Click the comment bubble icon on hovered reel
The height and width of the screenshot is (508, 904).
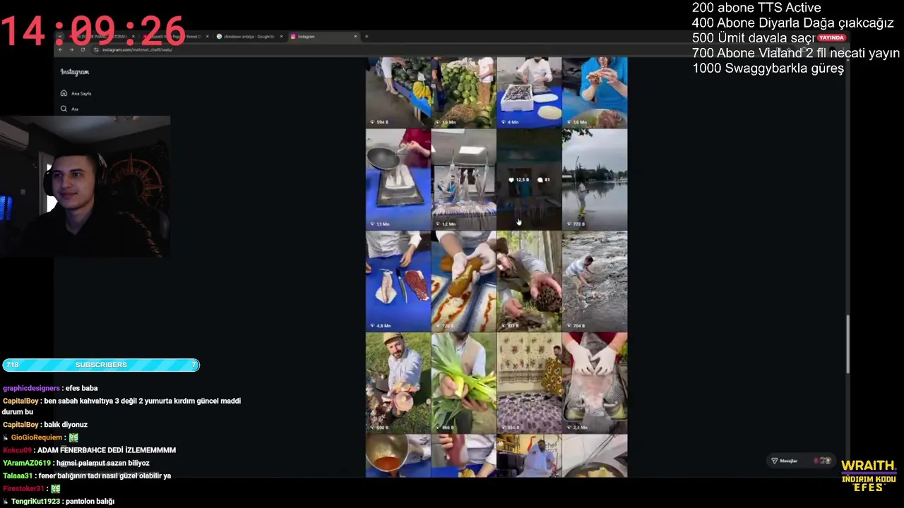click(540, 180)
